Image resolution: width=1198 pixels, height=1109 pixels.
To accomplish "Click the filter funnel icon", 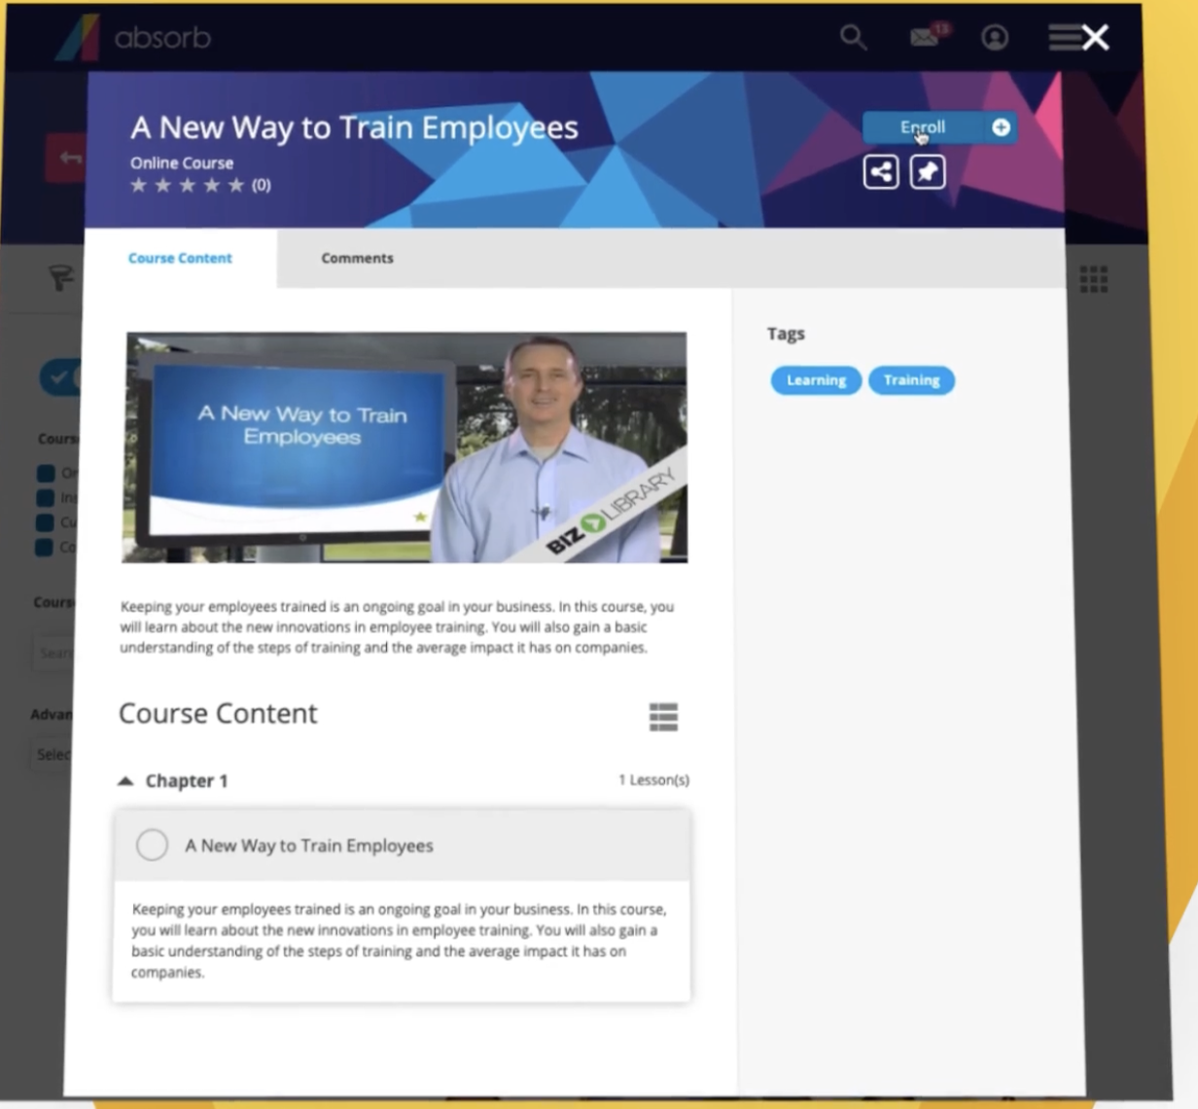I will (x=61, y=279).
